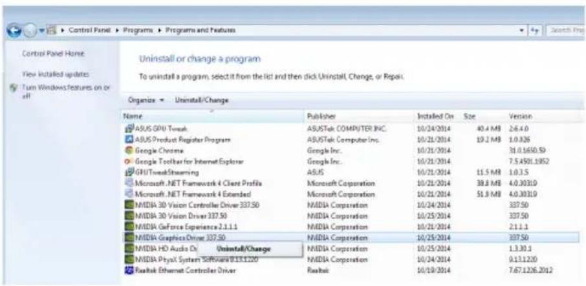Open the Organize dropdown menu
This screenshot has width=586, height=286.
(x=146, y=100)
